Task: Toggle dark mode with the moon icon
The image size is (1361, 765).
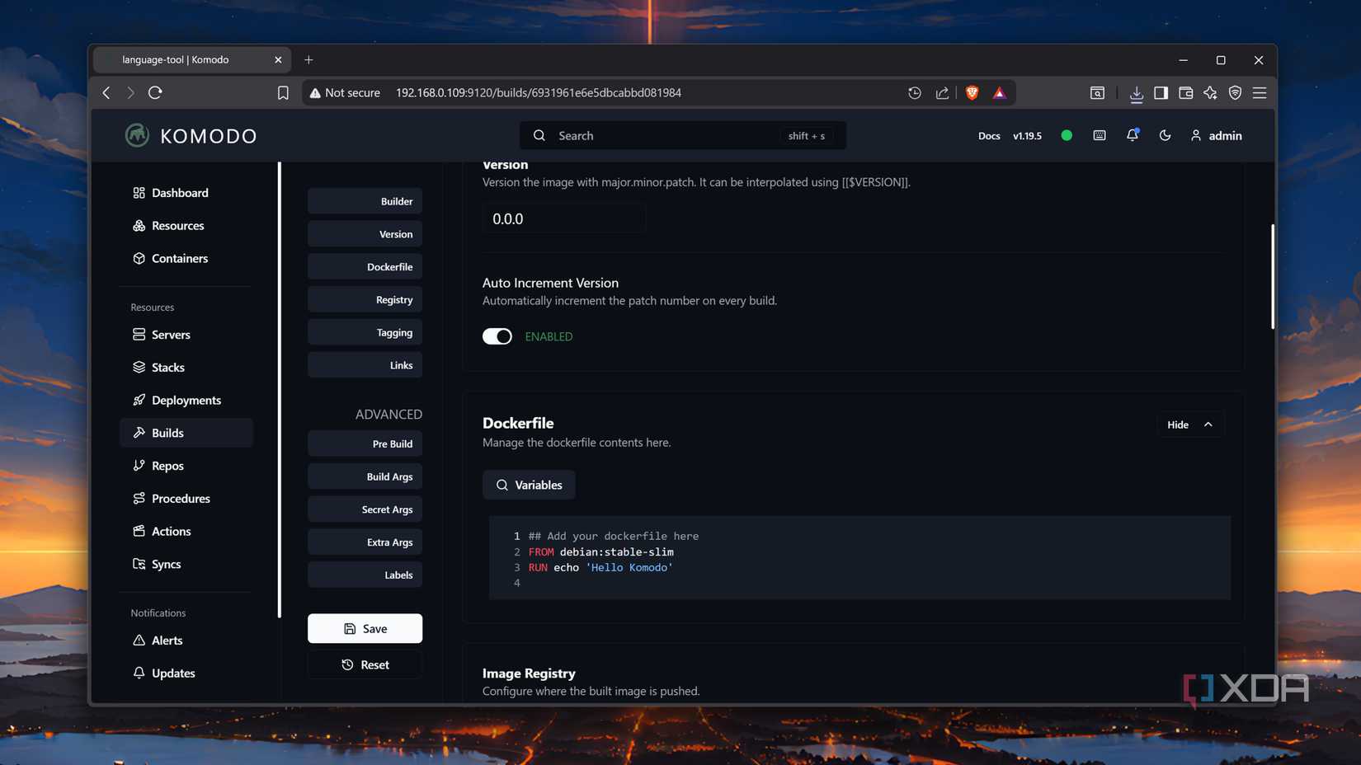Action: [x=1165, y=135]
